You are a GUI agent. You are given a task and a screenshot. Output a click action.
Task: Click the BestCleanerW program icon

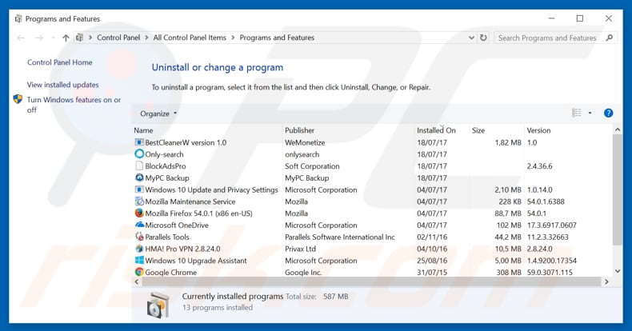pos(139,142)
